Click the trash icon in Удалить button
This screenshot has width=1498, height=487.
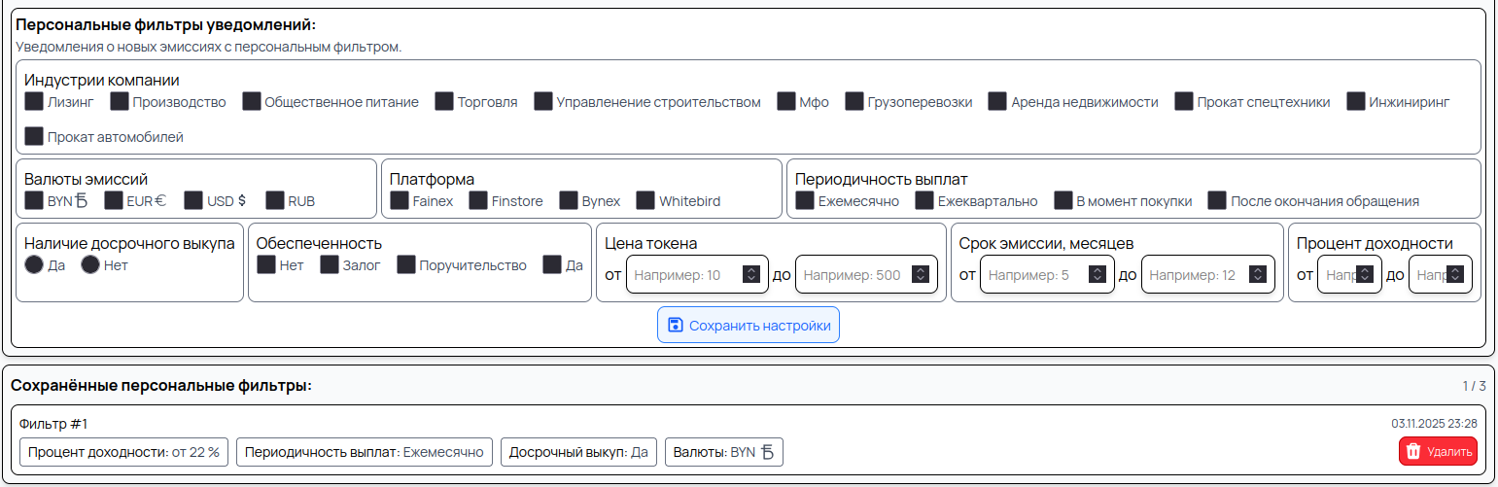(1413, 451)
